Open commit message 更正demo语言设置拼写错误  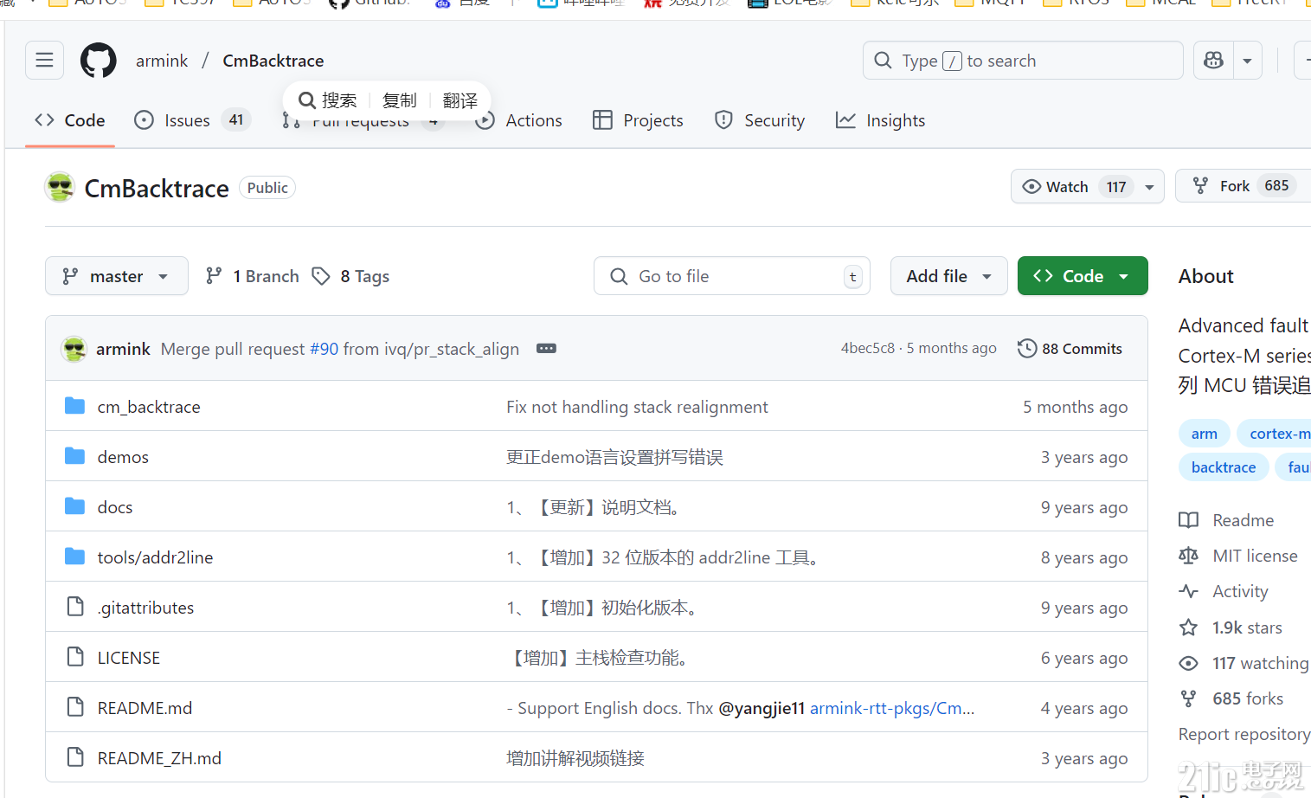(x=614, y=457)
